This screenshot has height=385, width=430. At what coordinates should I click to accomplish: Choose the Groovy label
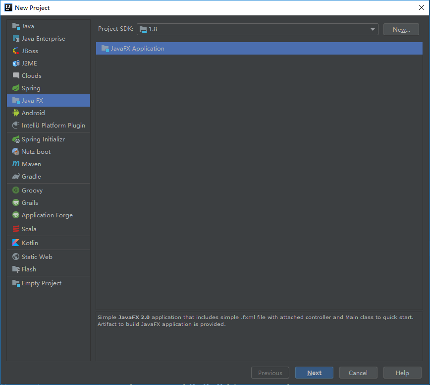[x=32, y=191]
